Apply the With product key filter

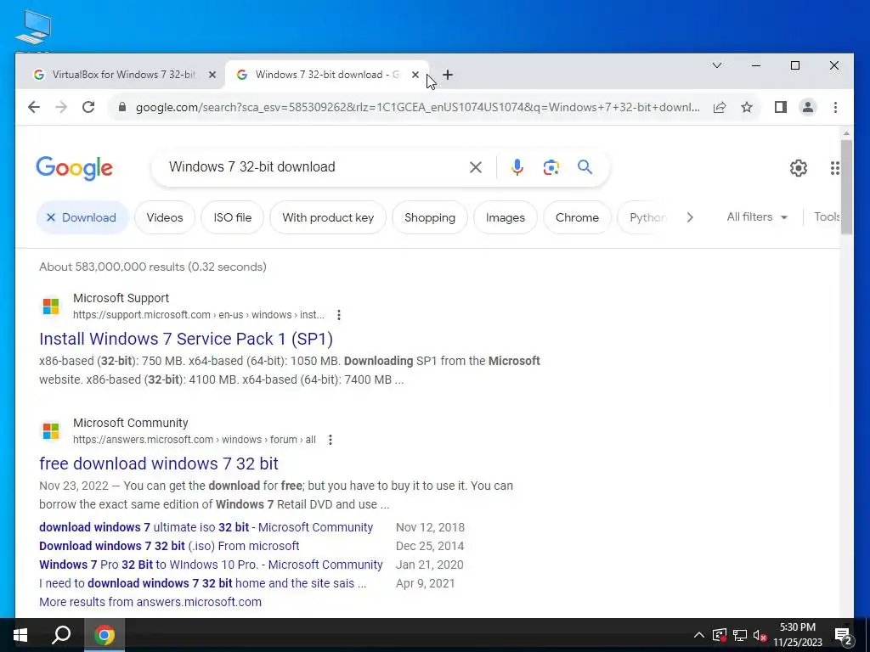[x=328, y=217]
